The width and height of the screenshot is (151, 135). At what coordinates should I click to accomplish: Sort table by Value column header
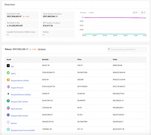point(115,60)
